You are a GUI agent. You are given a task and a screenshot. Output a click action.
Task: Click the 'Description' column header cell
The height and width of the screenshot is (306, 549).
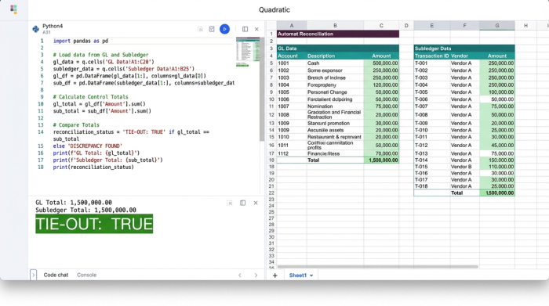pyautogui.click(x=335, y=56)
